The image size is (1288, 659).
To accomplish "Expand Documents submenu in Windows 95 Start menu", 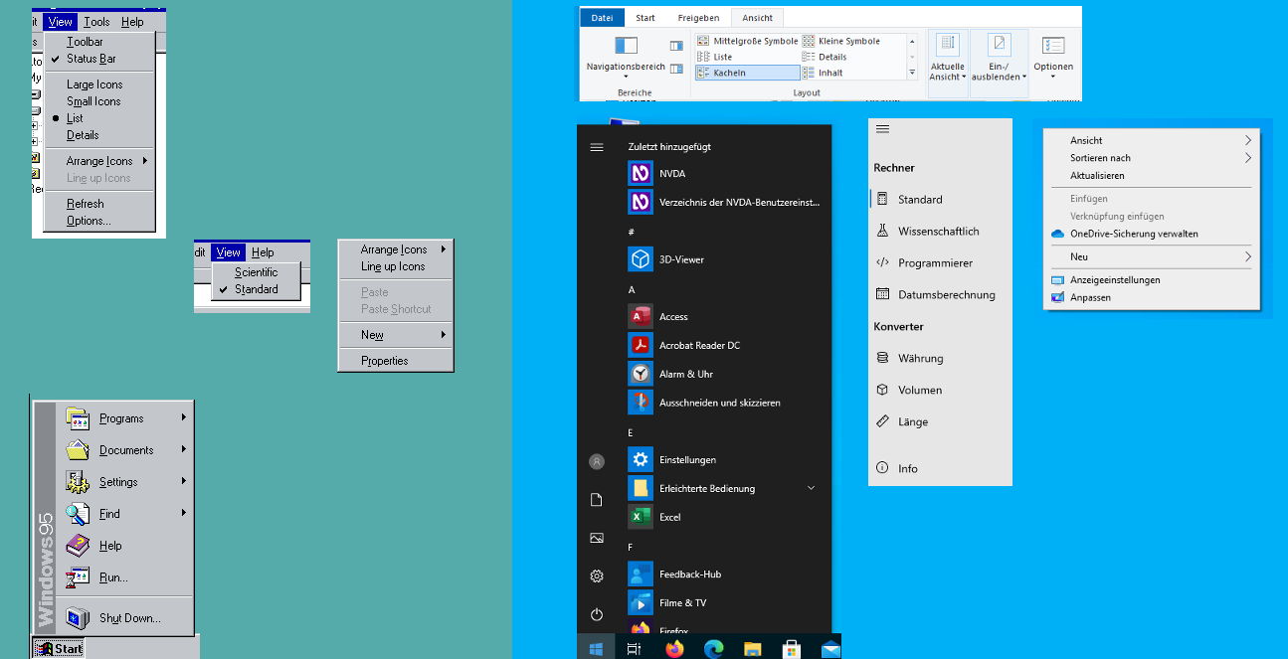I will coord(126,450).
